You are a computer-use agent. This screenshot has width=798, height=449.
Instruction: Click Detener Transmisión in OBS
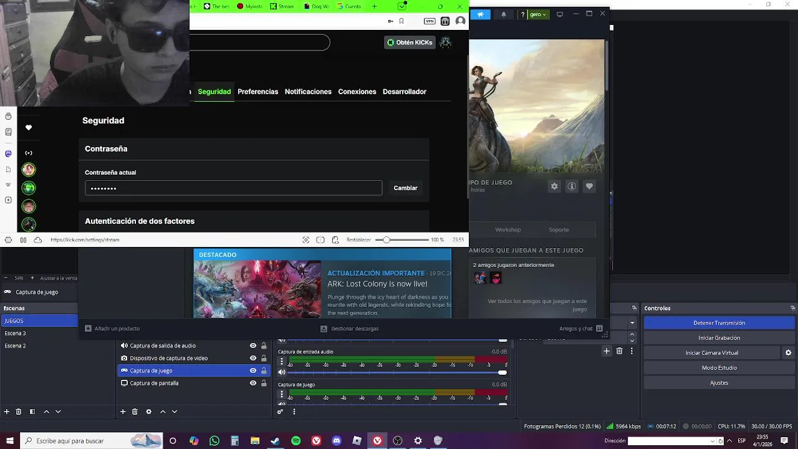(x=719, y=323)
